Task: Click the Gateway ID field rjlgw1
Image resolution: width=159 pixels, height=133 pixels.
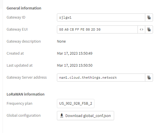Action: click(101, 17)
